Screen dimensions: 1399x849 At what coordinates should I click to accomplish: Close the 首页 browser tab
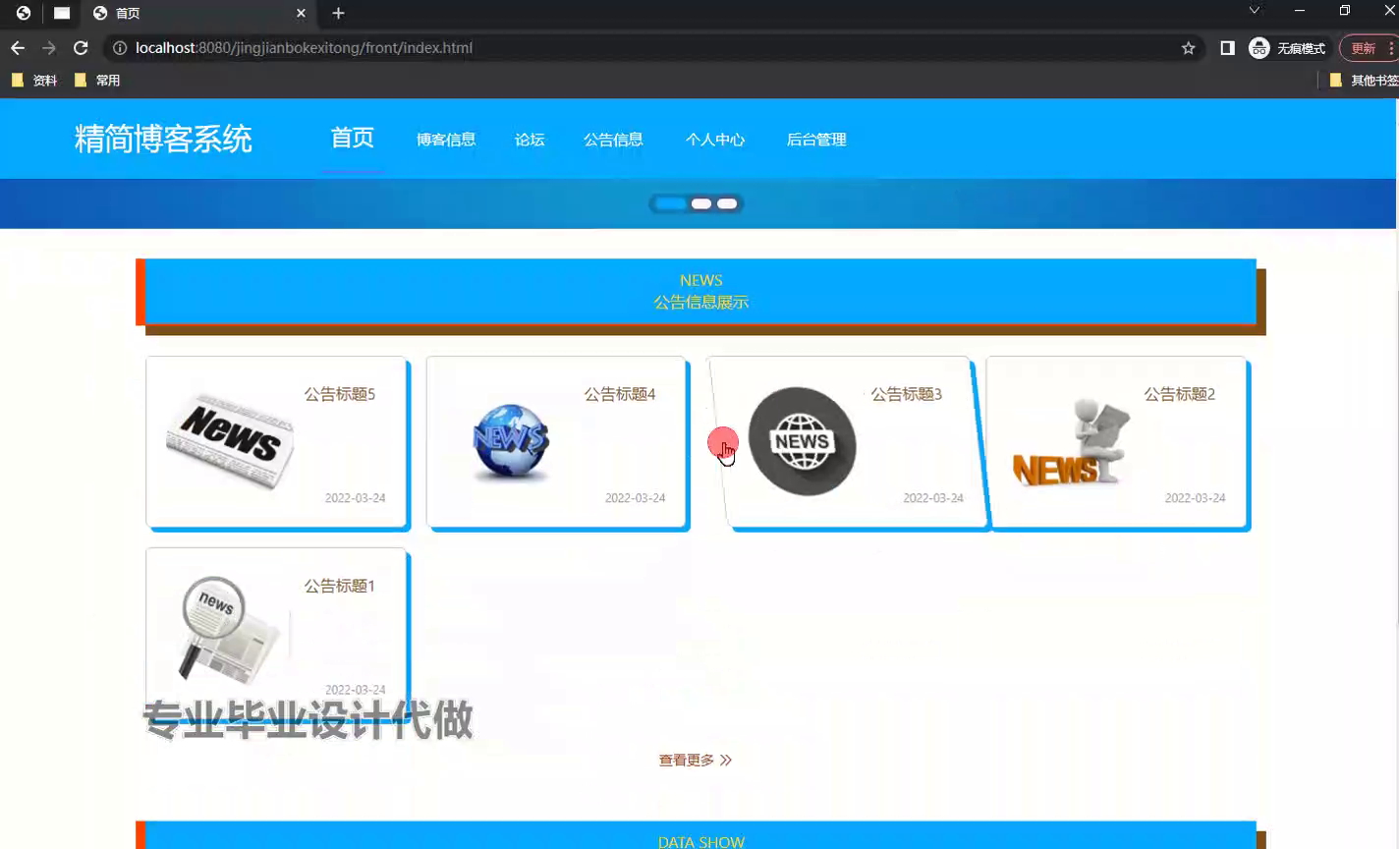(x=301, y=13)
